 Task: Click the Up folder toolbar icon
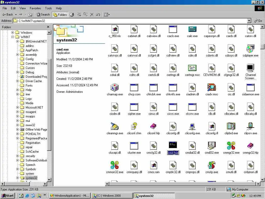coord(30,15)
